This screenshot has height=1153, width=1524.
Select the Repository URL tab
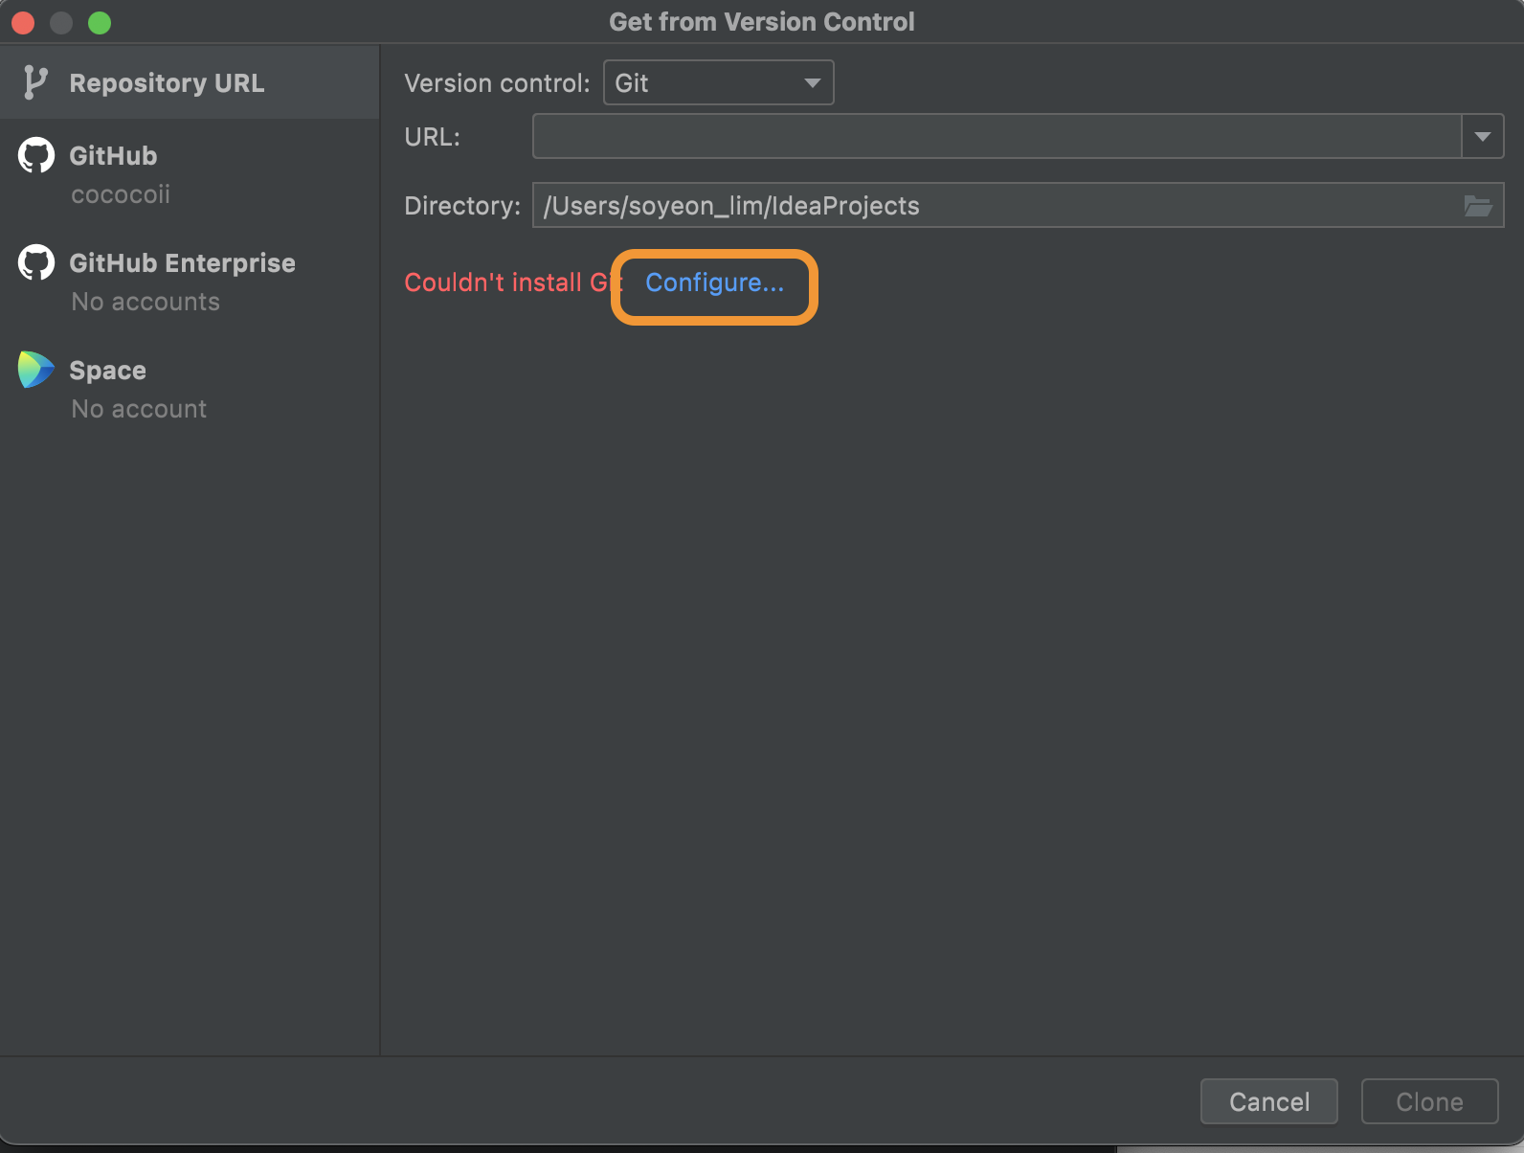pyautogui.click(x=190, y=82)
